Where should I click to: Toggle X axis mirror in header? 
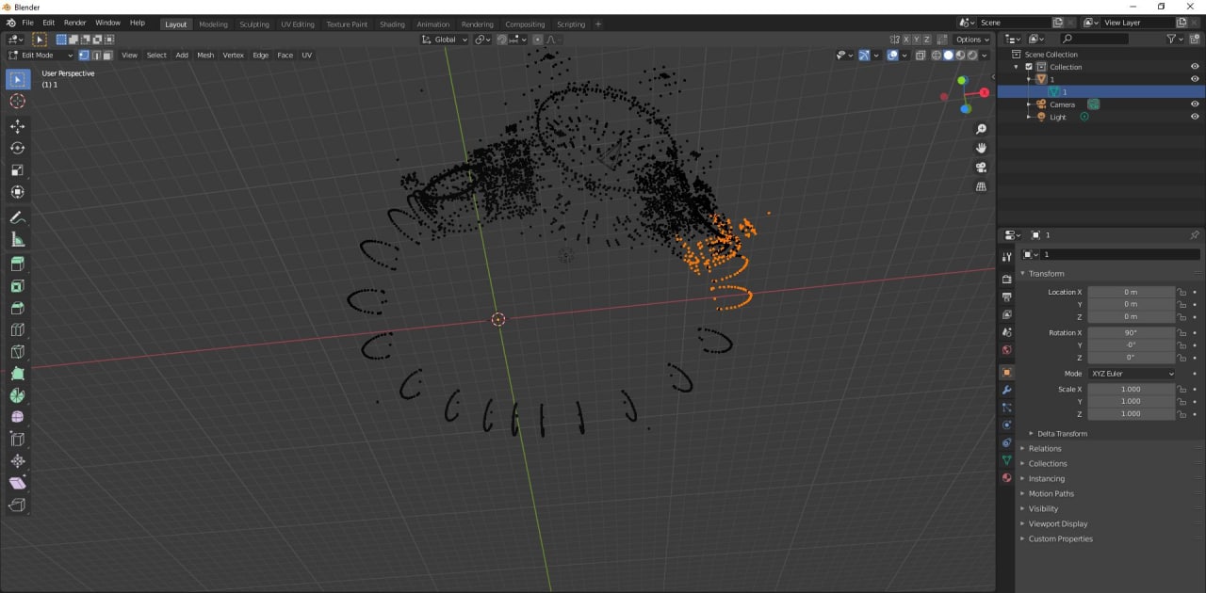tap(905, 40)
